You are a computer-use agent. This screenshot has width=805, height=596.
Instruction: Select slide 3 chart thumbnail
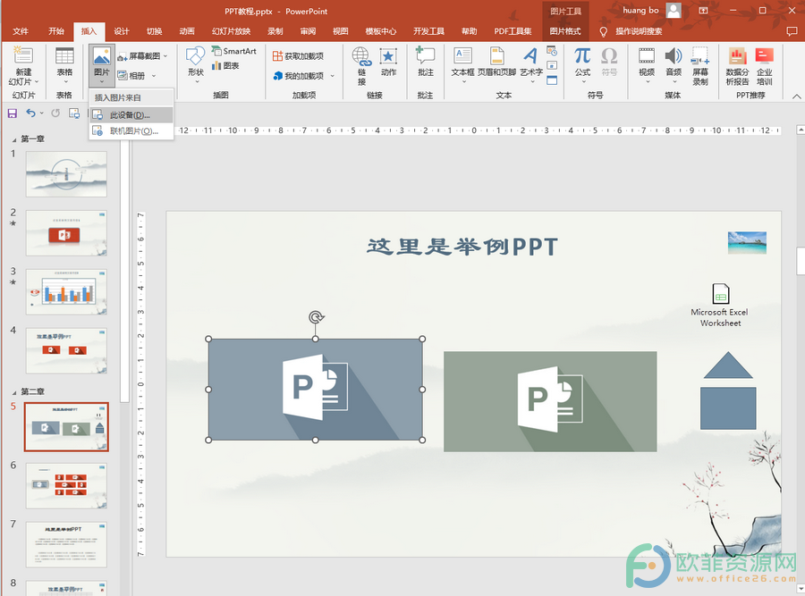(66, 292)
